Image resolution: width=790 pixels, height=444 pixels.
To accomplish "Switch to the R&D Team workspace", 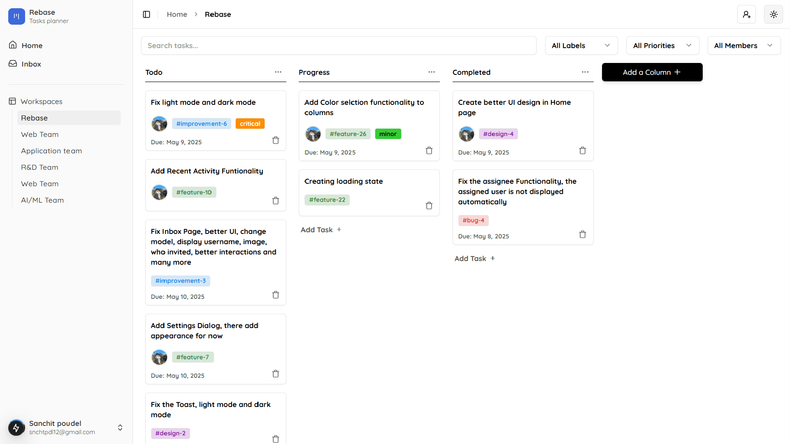I will click(x=39, y=167).
